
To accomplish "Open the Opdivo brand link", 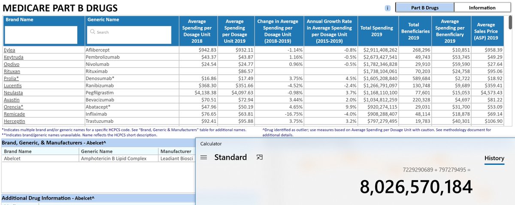I will coord(11,64).
